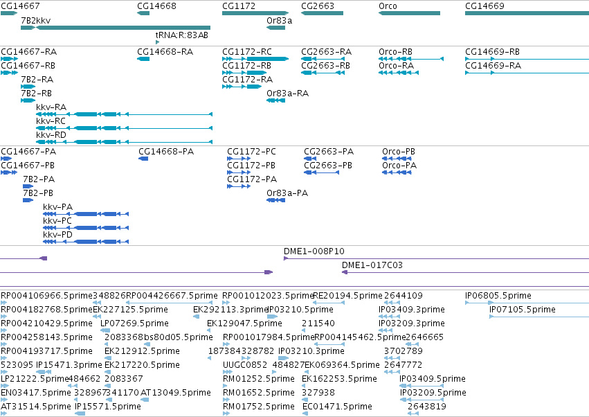
Task: Select the Orco-RA transcript label
Action: tap(397, 65)
